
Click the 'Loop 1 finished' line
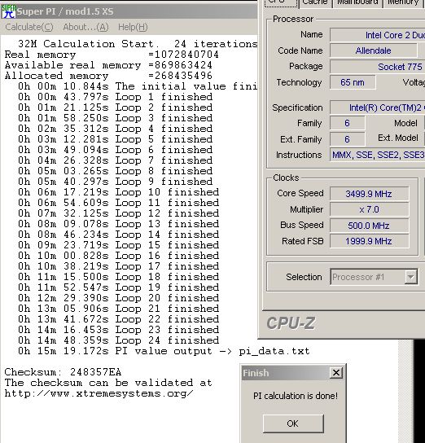coord(116,97)
